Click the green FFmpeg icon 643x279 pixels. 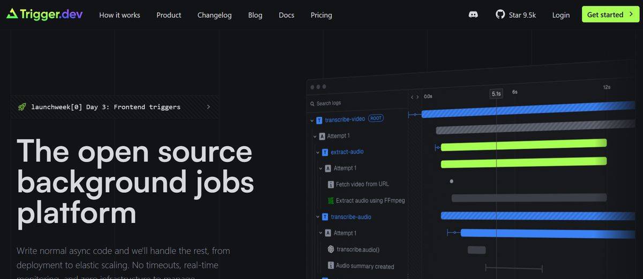(331, 201)
